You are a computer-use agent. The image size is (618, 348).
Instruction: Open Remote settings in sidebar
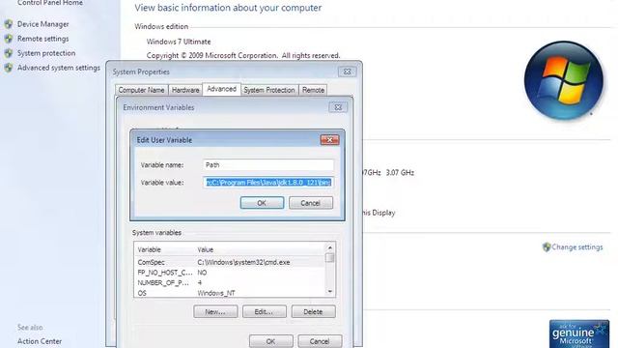(x=42, y=39)
